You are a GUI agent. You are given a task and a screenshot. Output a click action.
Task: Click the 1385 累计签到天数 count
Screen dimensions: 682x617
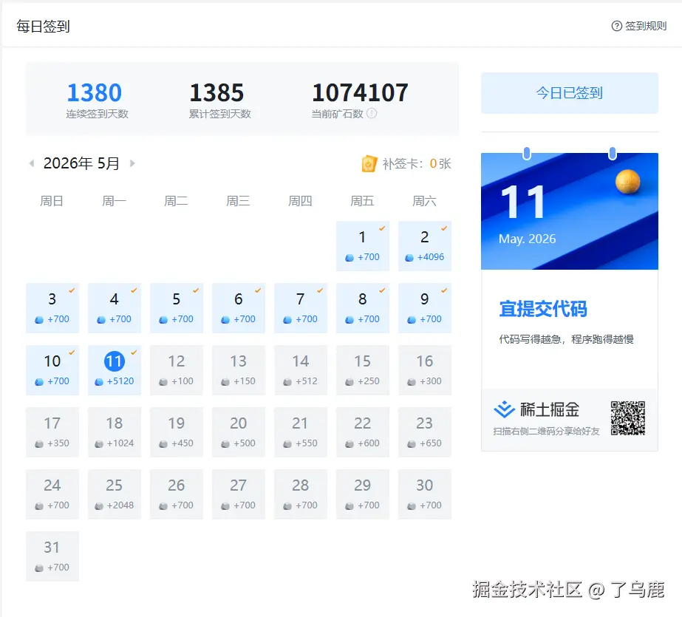click(x=216, y=92)
